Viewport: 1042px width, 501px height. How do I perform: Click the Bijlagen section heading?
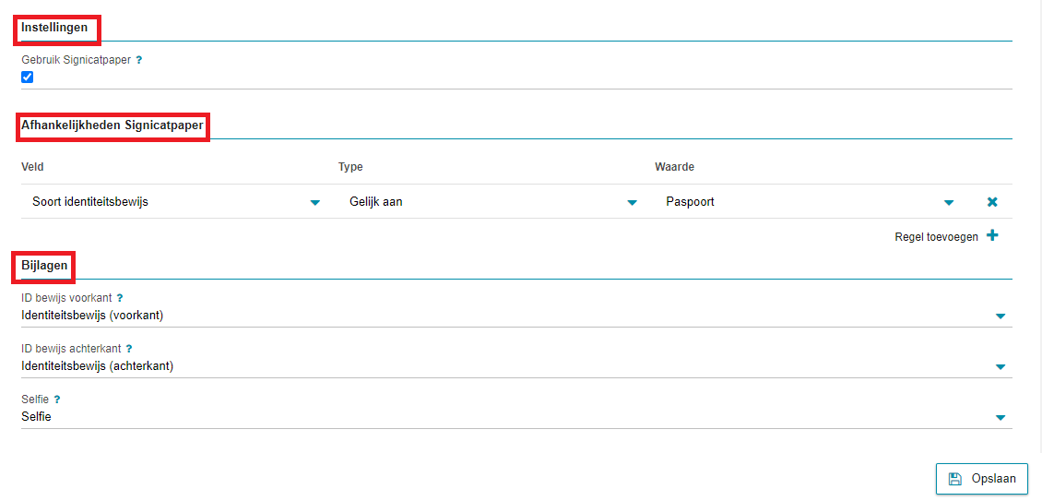tap(44, 266)
